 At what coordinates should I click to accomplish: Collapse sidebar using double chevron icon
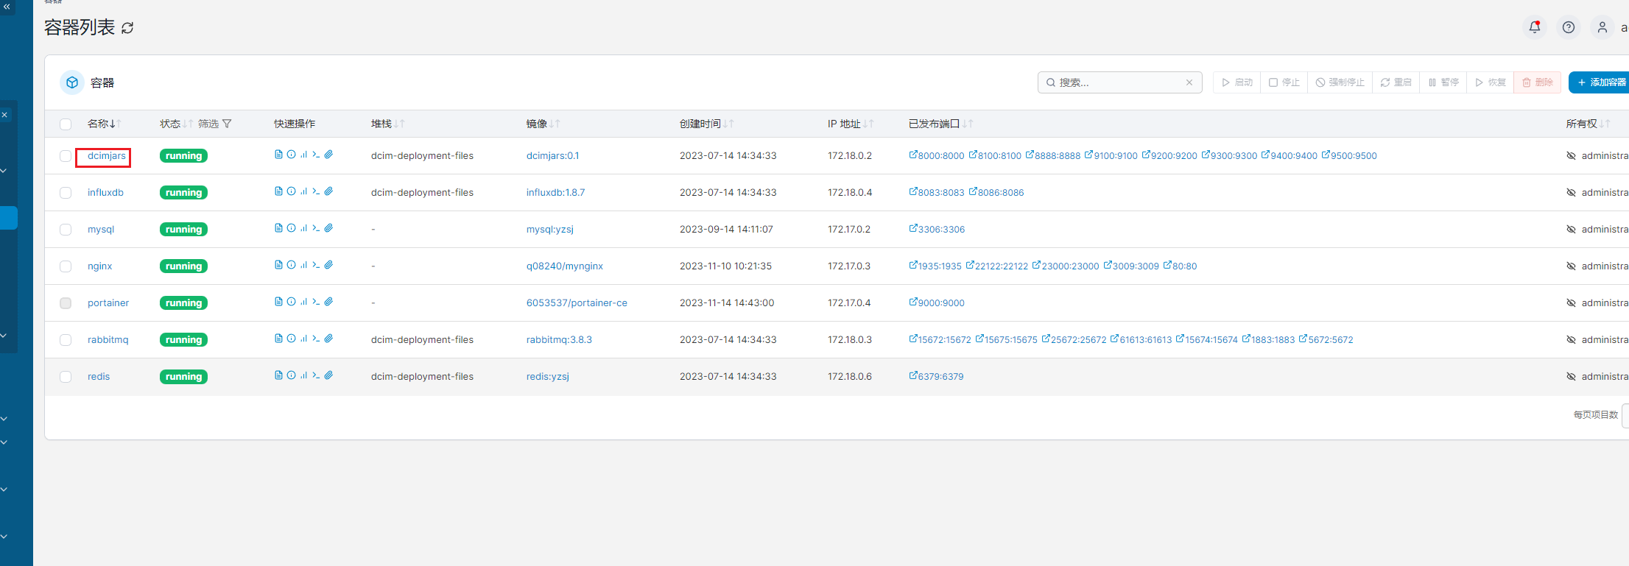[x=7, y=6]
